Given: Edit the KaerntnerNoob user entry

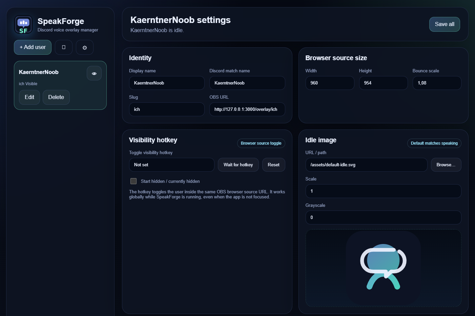Looking at the screenshot, I should tap(29, 97).
